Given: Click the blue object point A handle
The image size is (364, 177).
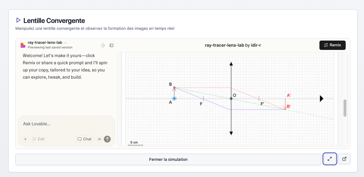Looking at the screenshot, I should click(174, 98).
